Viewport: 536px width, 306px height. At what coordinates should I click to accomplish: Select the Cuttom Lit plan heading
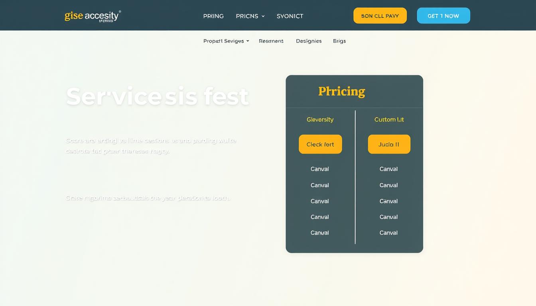pos(389,120)
